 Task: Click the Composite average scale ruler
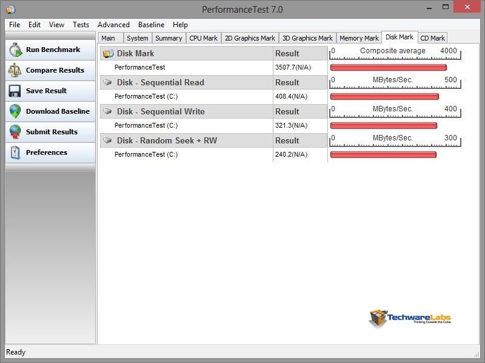[x=395, y=53]
